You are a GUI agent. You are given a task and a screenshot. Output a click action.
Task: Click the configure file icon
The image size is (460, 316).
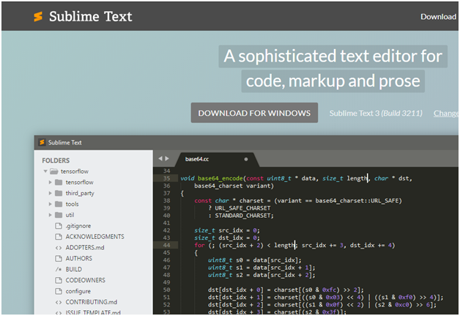coord(59,291)
